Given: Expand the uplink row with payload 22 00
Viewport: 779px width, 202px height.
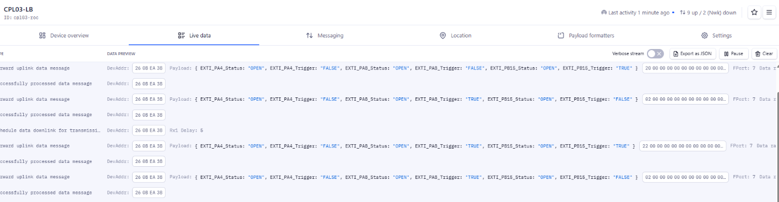Looking at the screenshot, I should (390, 146).
